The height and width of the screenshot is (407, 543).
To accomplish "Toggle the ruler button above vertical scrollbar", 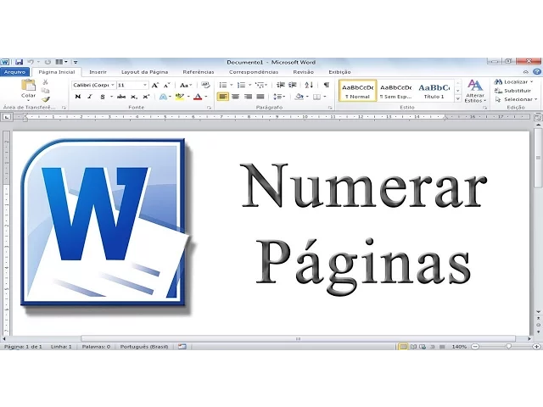I will click(x=538, y=118).
